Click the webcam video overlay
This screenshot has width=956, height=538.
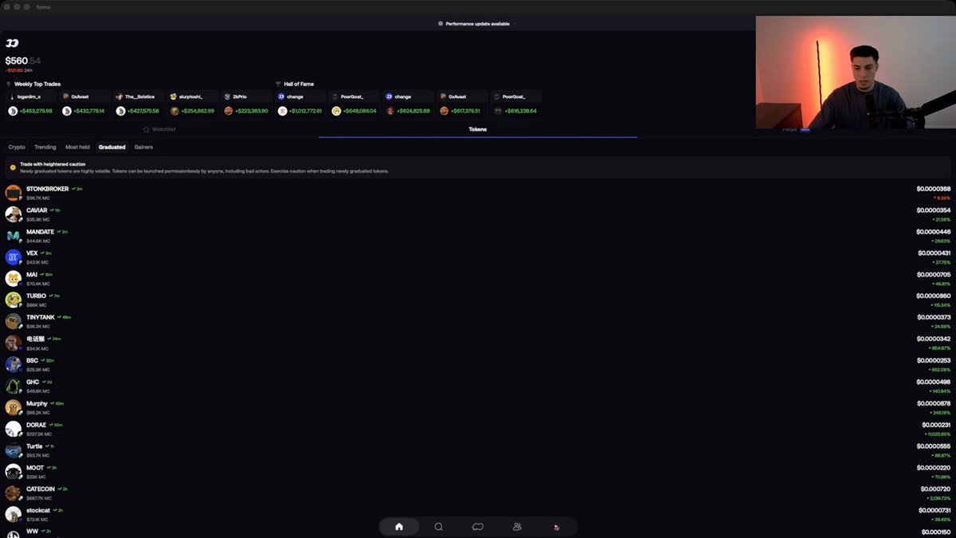(x=856, y=73)
